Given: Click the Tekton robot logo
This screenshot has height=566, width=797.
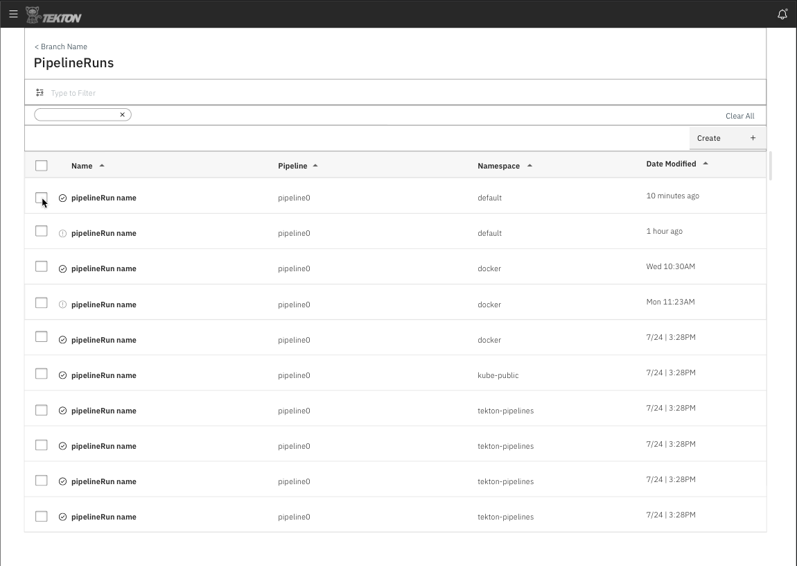Looking at the screenshot, I should 31,14.
